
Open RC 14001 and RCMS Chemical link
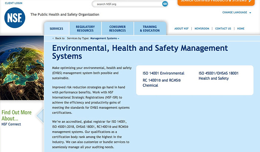pyautogui.click(x=162, y=83)
